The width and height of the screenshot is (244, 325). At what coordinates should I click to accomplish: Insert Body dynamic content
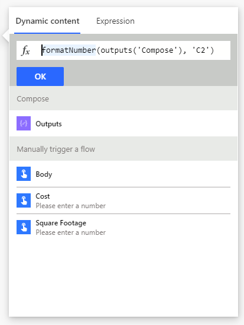coord(123,174)
